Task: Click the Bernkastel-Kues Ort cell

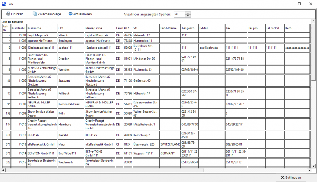Action: pyautogui.click(x=71, y=104)
